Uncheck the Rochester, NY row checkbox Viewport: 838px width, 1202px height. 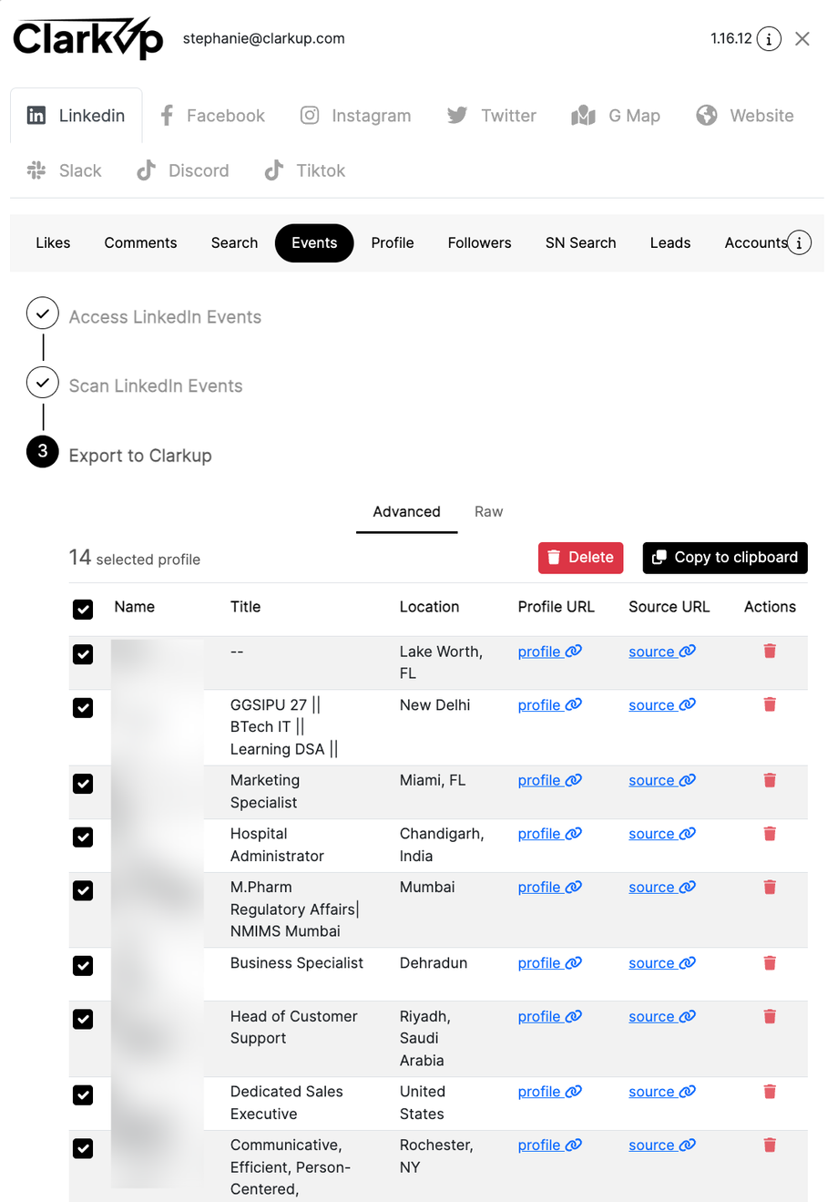point(83,1147)
